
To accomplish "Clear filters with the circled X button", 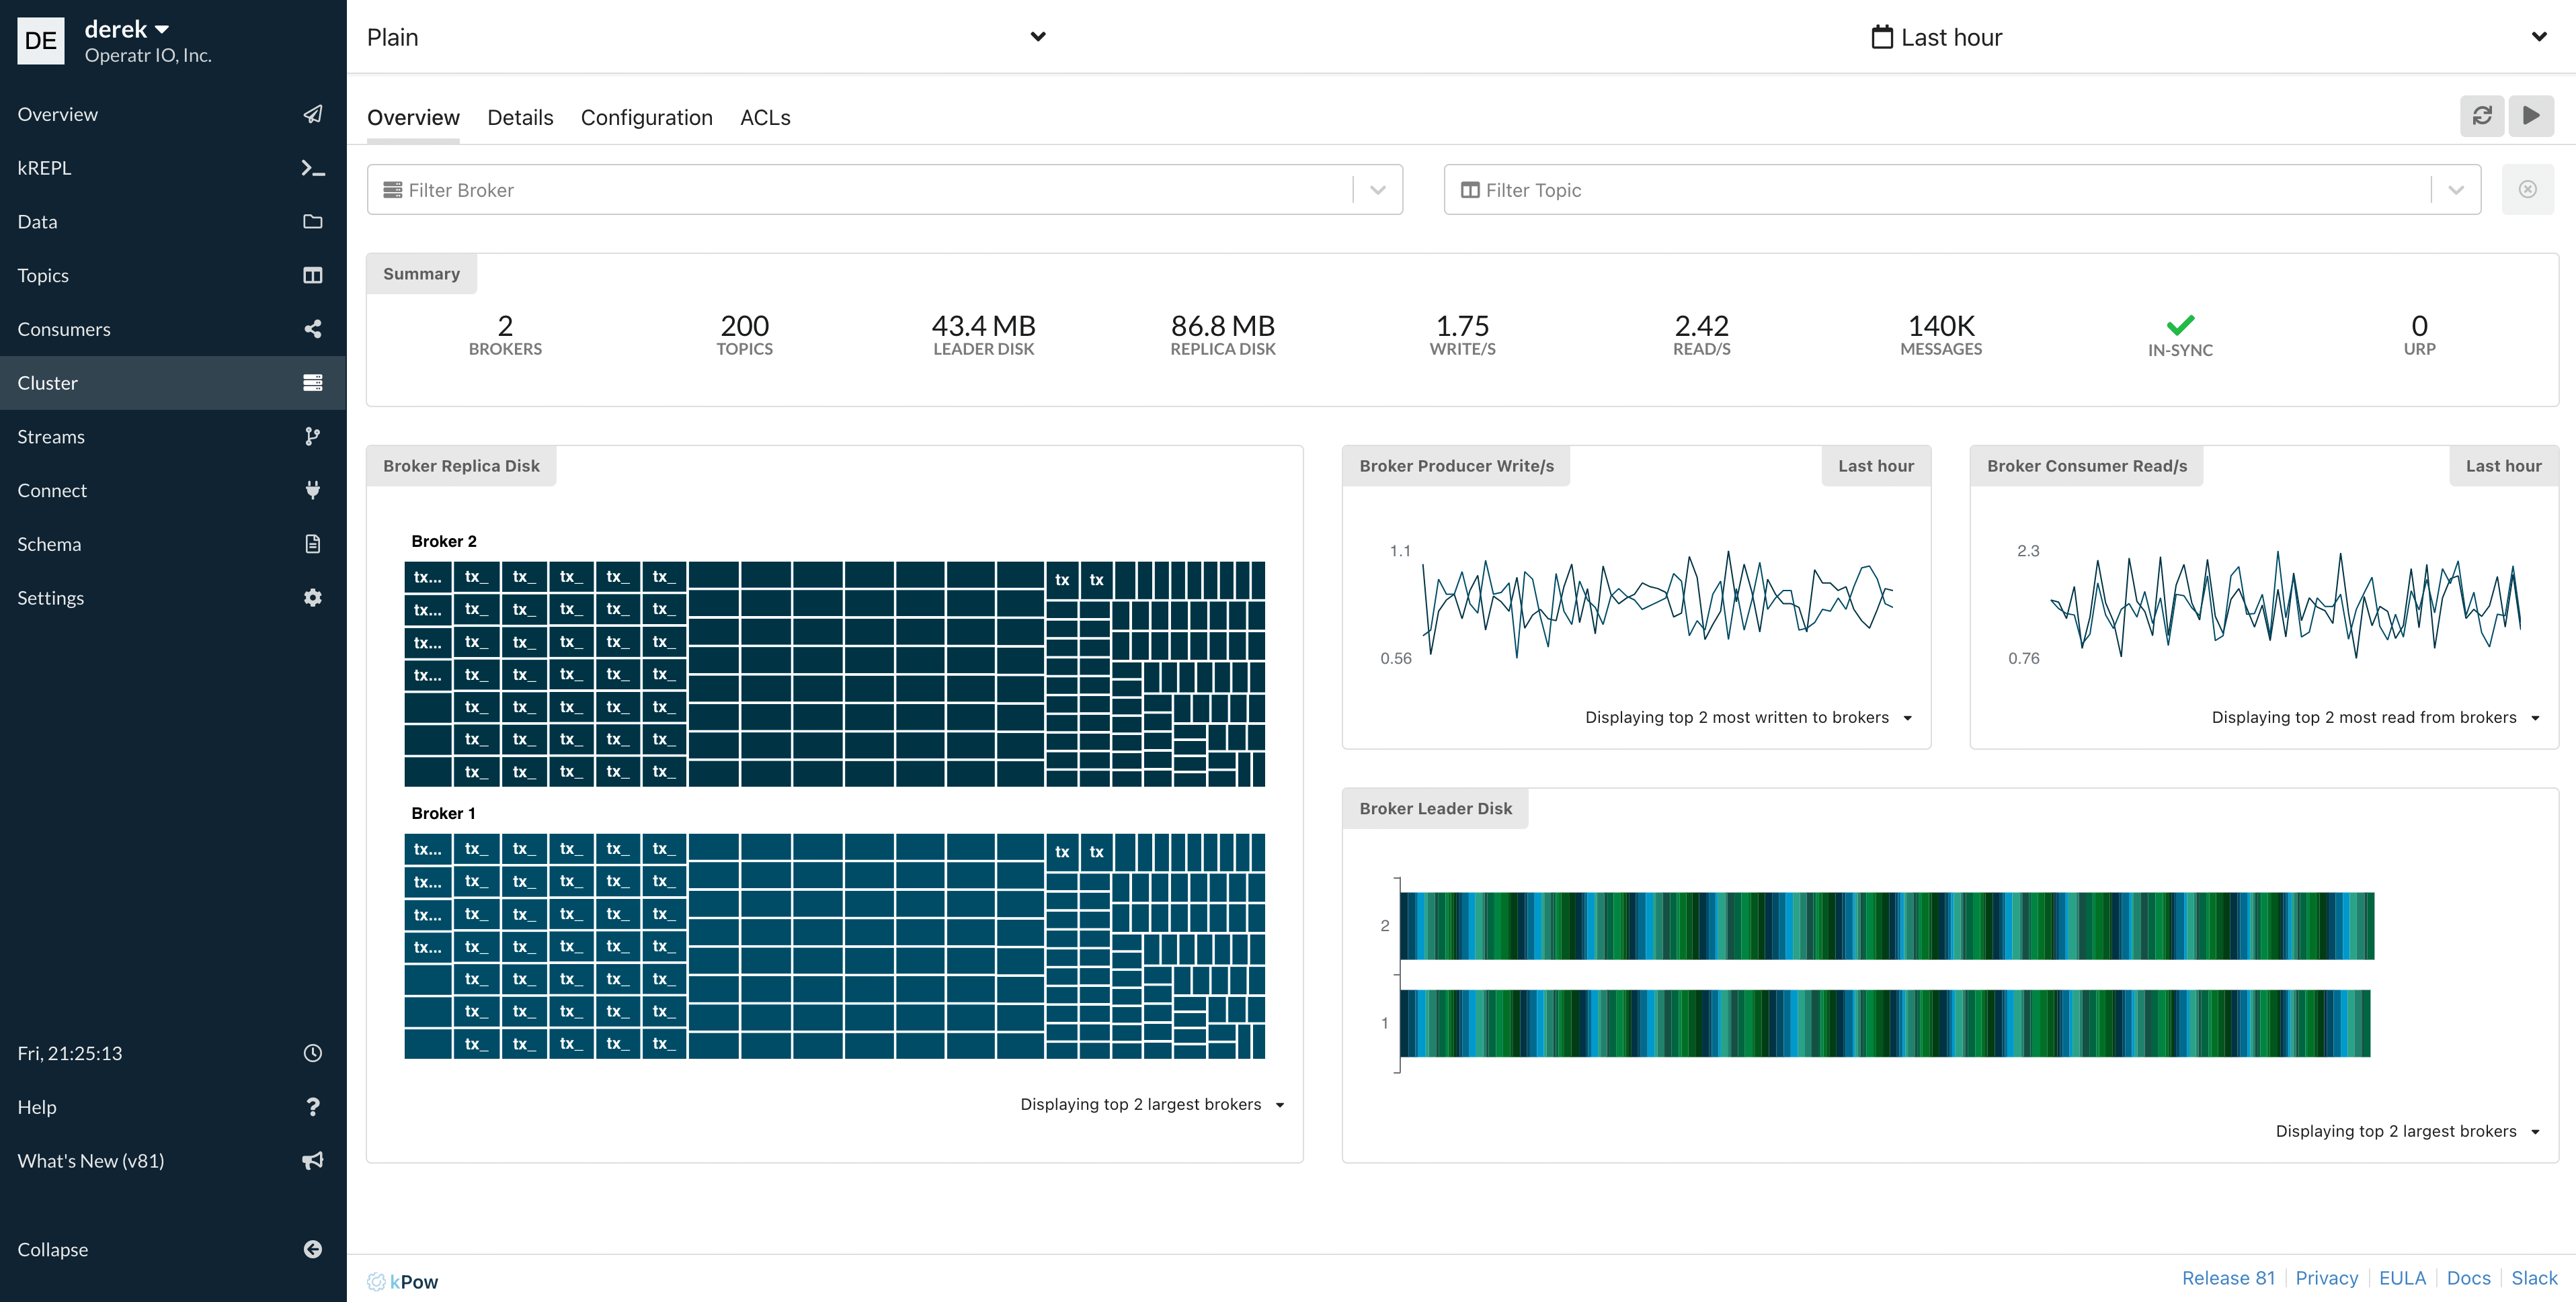I will point(2527,190).
